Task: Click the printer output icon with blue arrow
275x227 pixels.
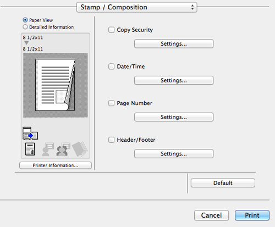Action: coord(30,133)
